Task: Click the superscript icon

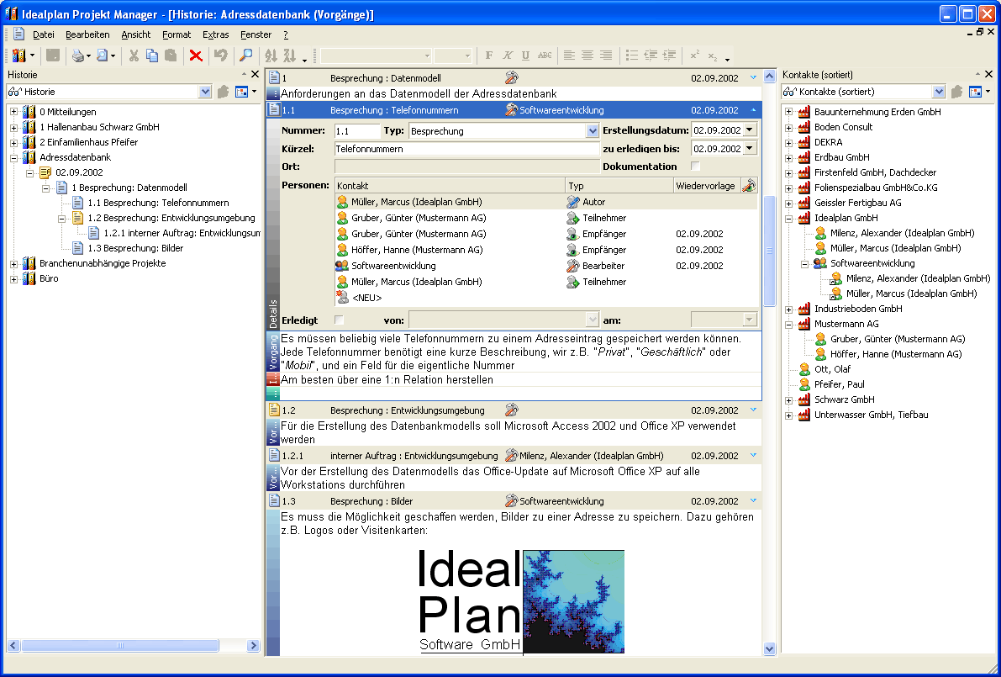Action: (x=694, y=56)
